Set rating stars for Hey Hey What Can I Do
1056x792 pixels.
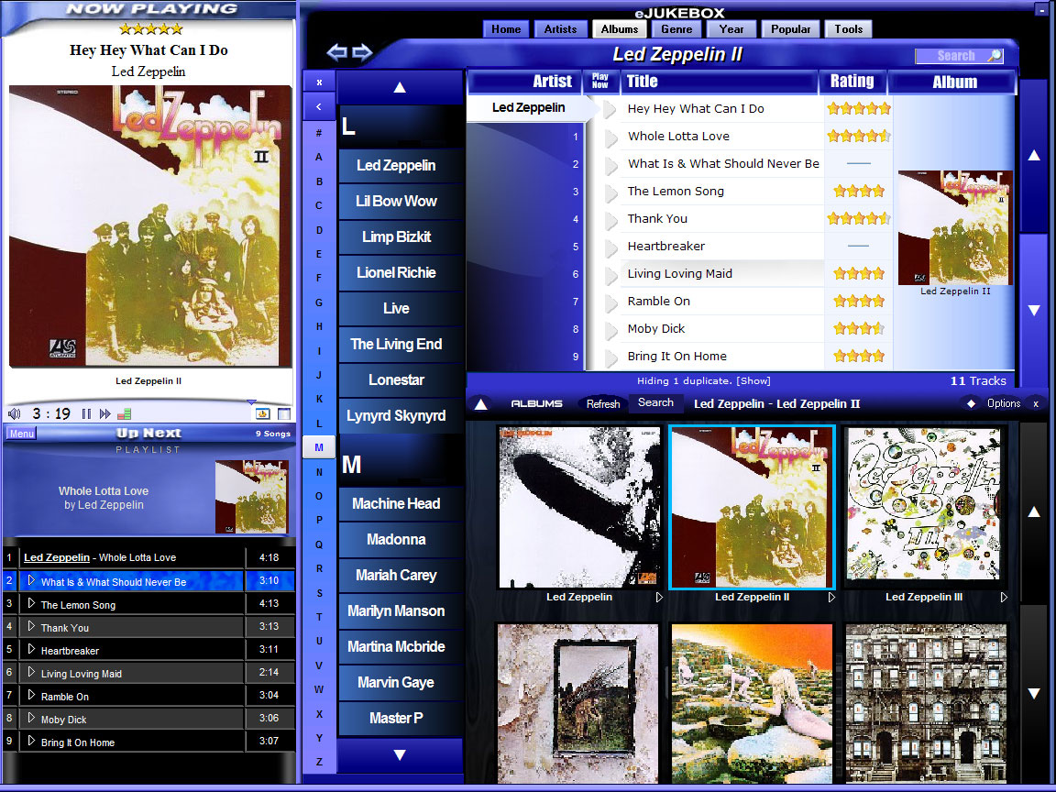tap(859, 108)
